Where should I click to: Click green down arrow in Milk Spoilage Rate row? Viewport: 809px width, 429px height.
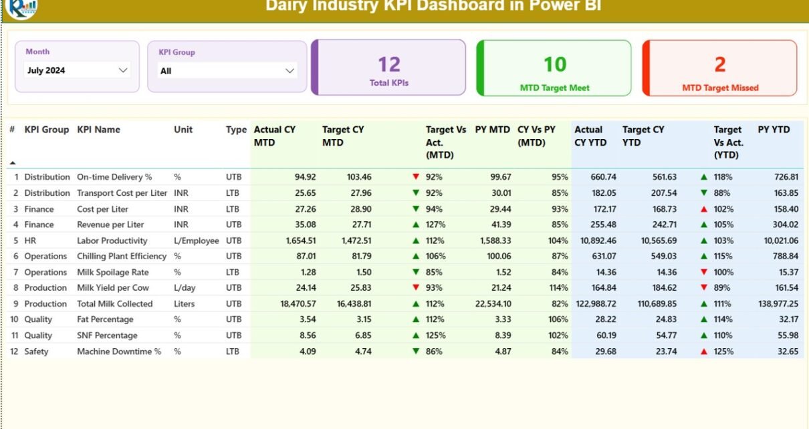pos(416,272)
